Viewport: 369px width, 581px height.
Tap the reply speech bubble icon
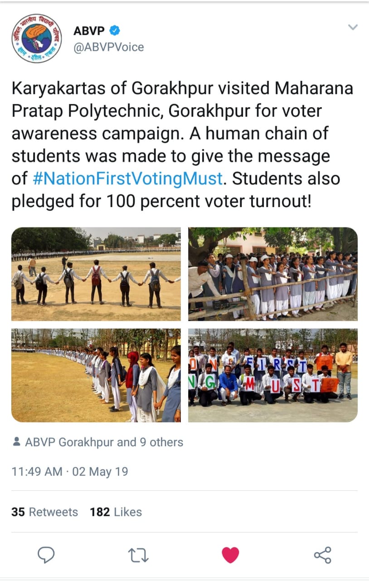(x=46, y=555)
